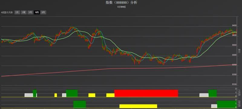Click the 5分钟k线 subtitle text
The image size is (242, 109).
tap(121, 7)
